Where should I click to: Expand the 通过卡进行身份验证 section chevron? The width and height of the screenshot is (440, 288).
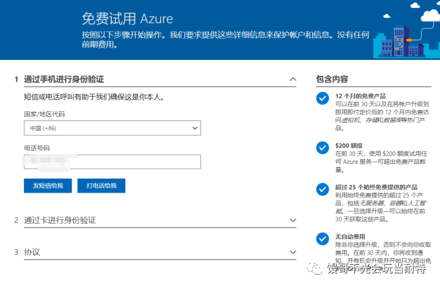[293, 220]
